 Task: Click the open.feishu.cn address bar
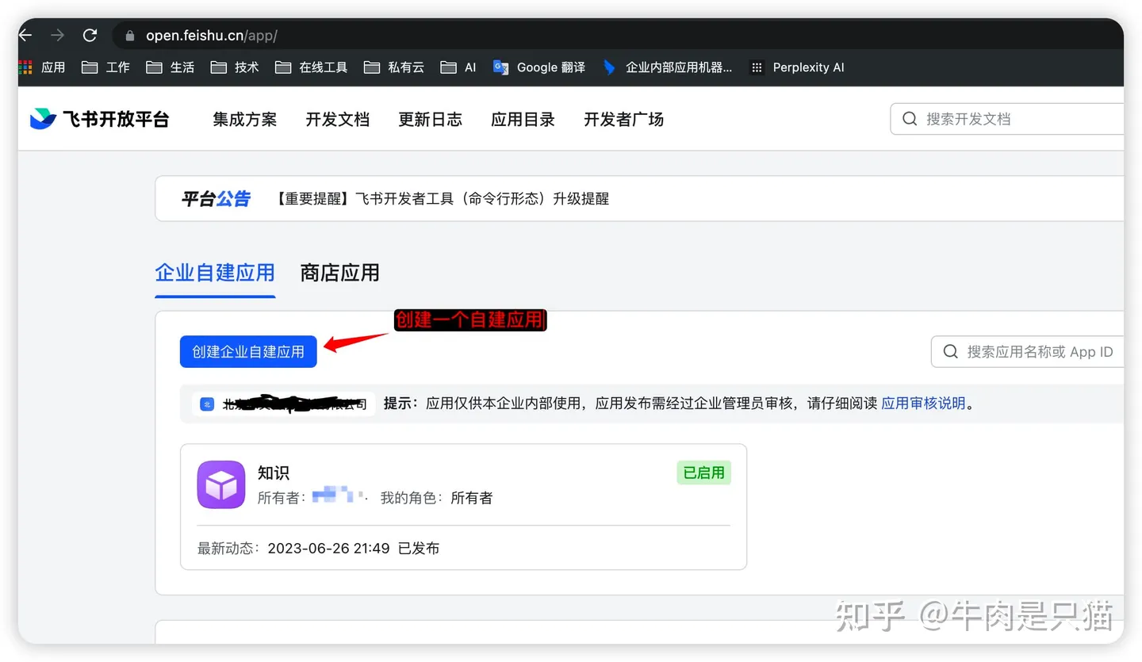tap(619, 36)
